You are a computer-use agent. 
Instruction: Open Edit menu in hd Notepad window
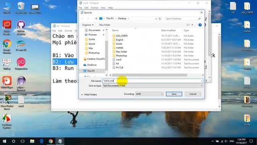pos(60,31)
